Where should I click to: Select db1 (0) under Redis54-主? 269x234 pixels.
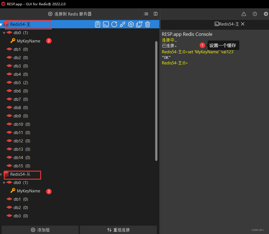coord(21,49)
